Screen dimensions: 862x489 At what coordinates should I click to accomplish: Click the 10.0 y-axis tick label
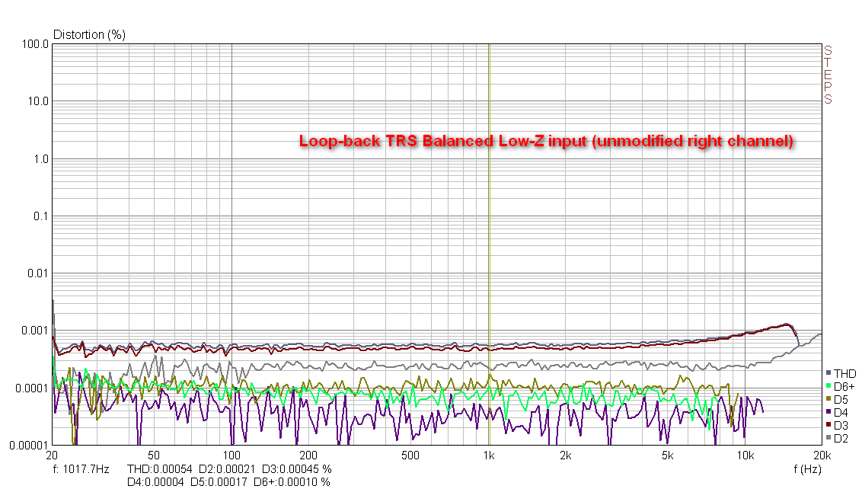tap(38, 101)
